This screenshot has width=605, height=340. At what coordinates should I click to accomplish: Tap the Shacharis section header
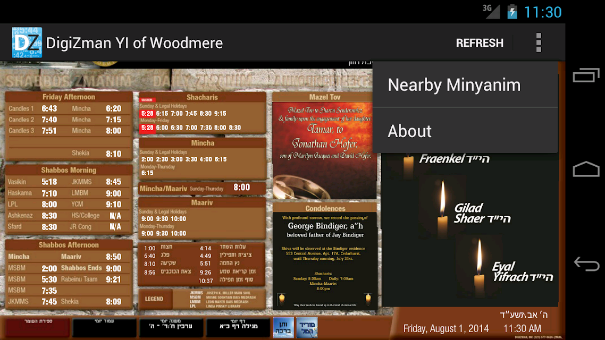(202, 97)
